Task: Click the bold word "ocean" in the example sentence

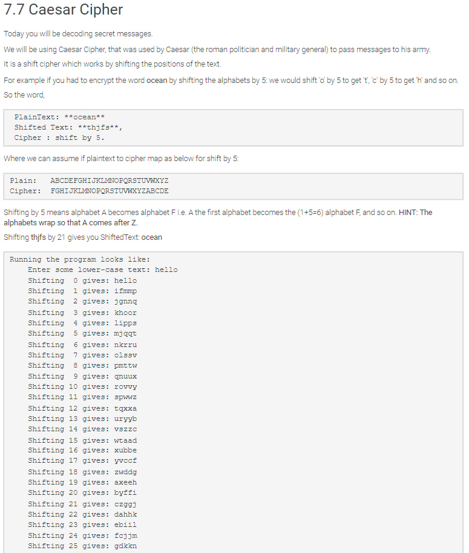Action: click(157, 81)
